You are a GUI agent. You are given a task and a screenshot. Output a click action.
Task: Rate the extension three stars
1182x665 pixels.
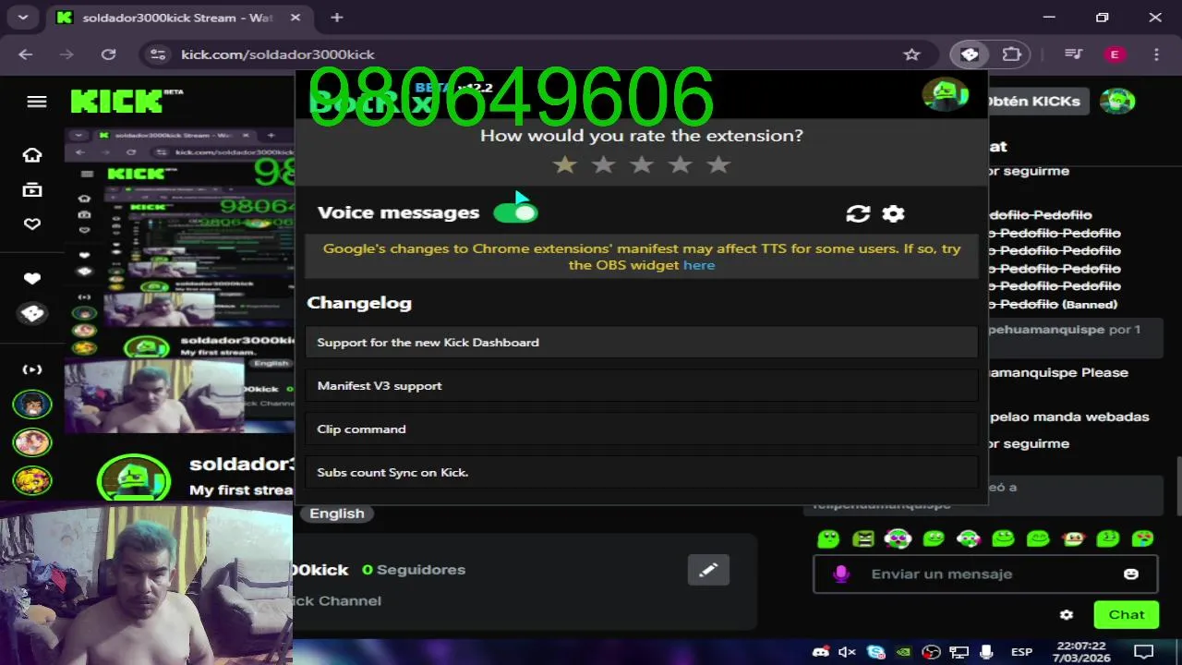point(642,164)
